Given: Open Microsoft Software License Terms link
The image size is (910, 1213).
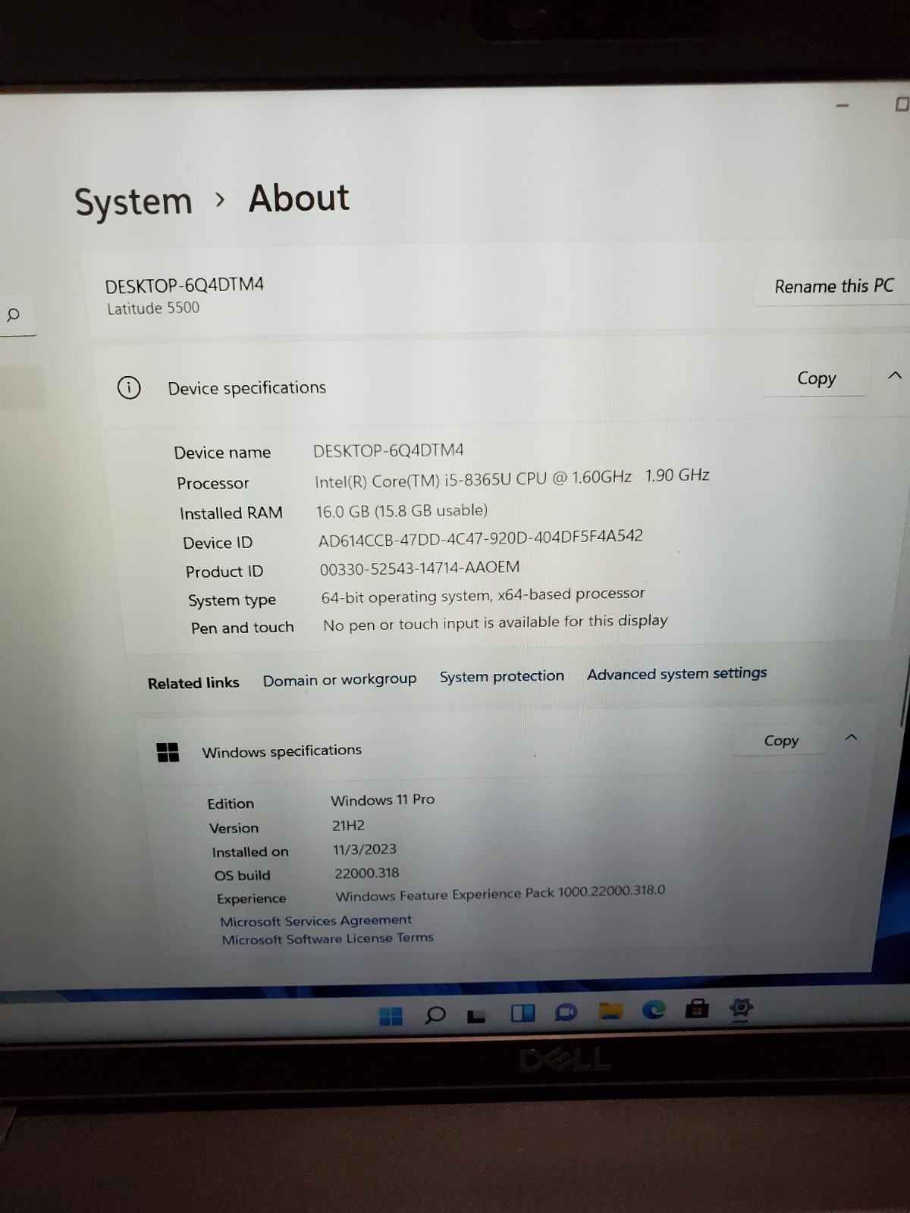Looking at the screenshot, I should point(328,939).
